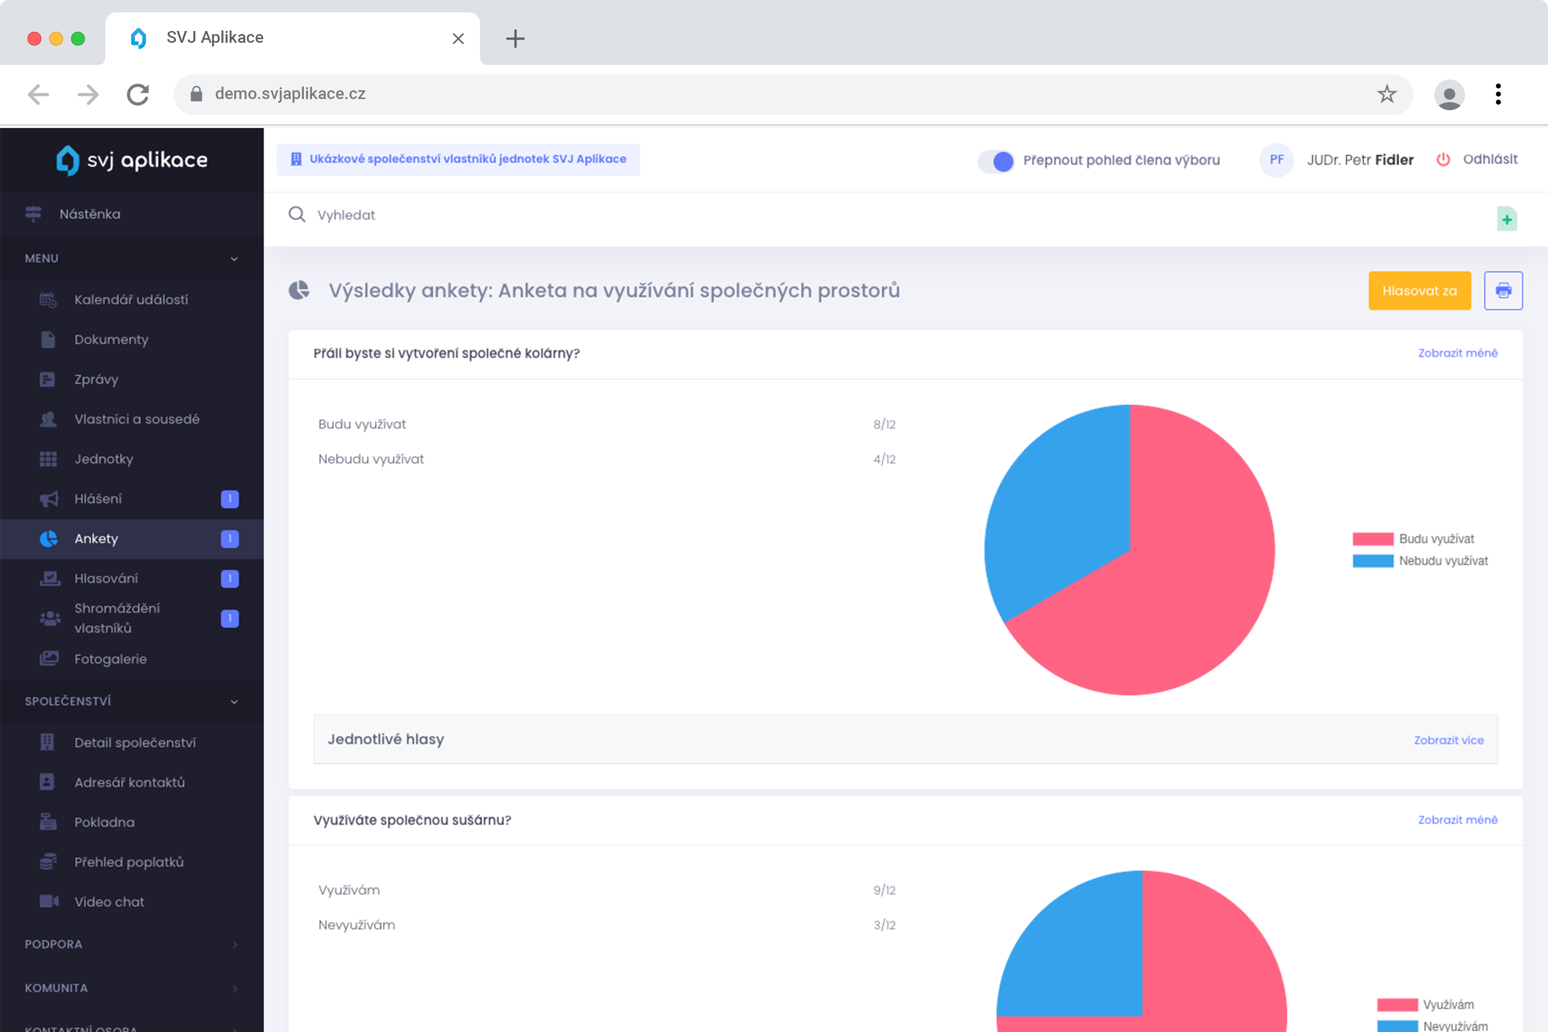
Task: Open Hlasování menu item
Action: click(106, 578)
